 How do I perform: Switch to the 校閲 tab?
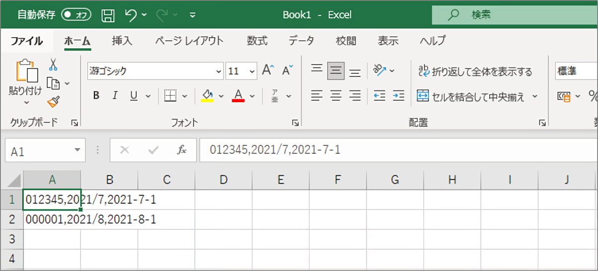tap(346, 41)
